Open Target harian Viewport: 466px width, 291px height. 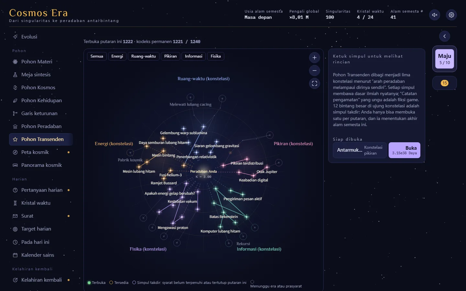point(41,229)
